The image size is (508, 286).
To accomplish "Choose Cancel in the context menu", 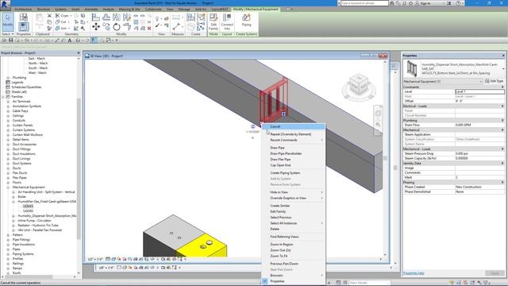I will click(294, 127).
